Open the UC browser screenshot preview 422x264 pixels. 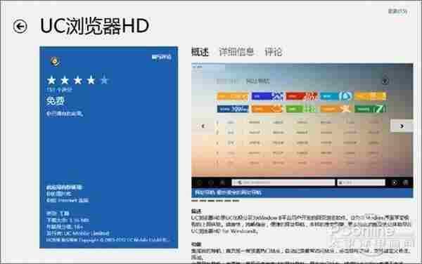tap(302, 131)
